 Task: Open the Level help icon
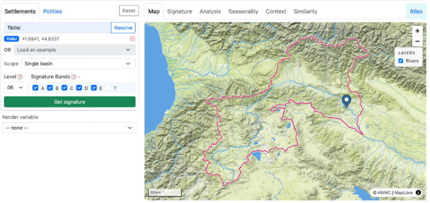(20, 77)
